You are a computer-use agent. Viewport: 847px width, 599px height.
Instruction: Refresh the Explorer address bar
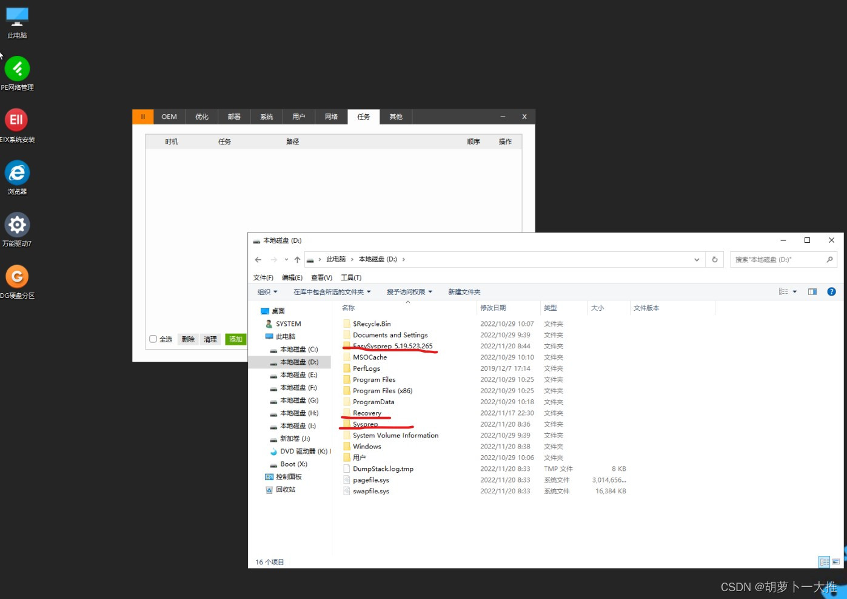(x=715, y=260)
